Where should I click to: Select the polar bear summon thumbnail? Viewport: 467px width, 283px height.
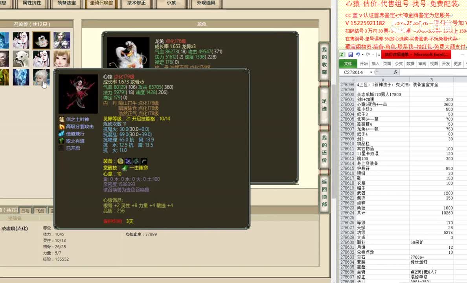(x=21, y=59)
